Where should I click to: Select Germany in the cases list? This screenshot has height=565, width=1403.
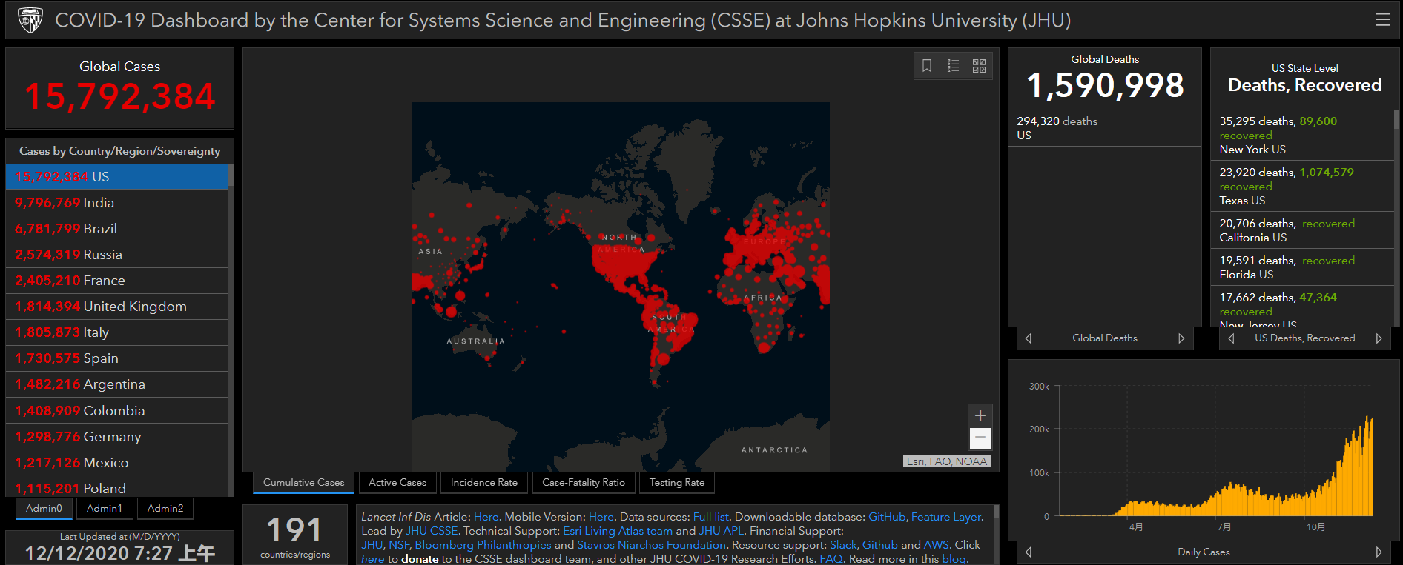pos(117,437)
